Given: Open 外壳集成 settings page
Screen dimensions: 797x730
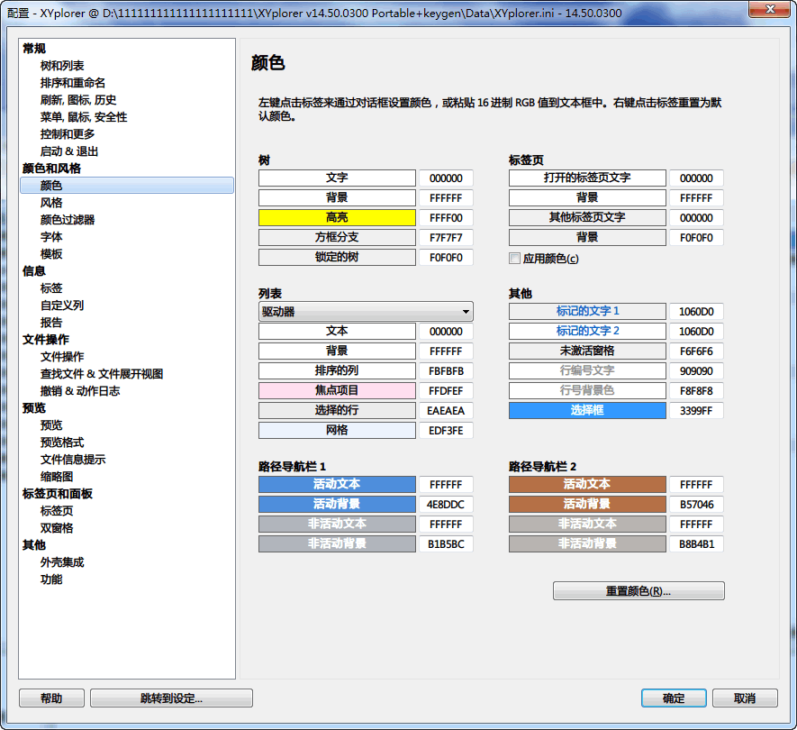Looking at the screenshot, I should pos(62,562).
